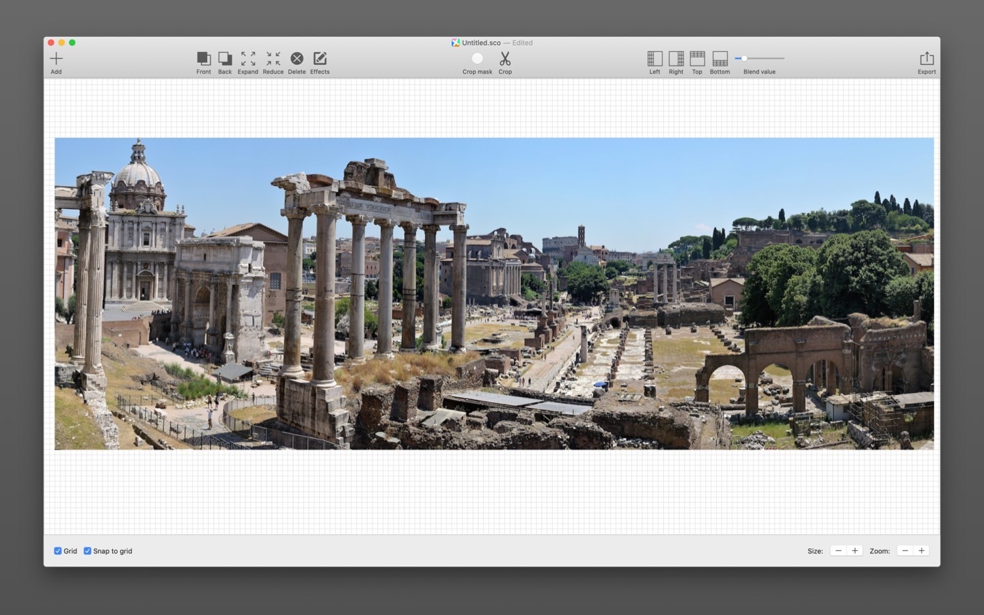Select the Roman Forum panorama image

point(493,294)
